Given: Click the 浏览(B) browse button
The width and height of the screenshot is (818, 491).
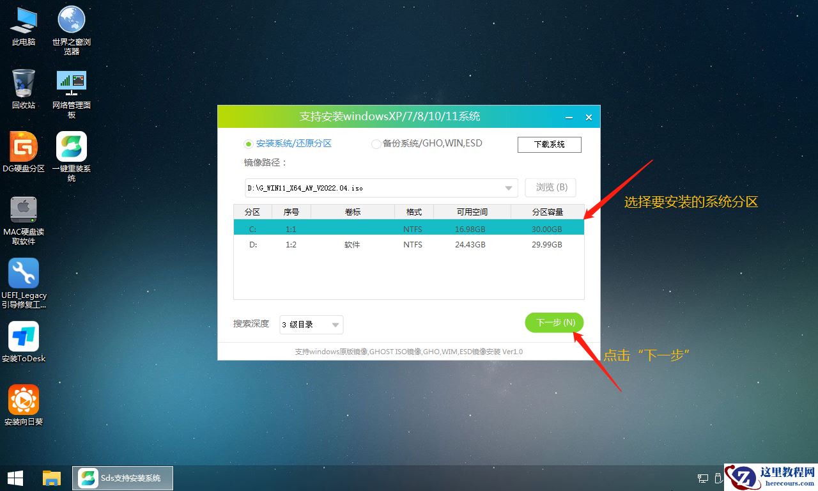Looking at the screenshot, I should (550, 187).
